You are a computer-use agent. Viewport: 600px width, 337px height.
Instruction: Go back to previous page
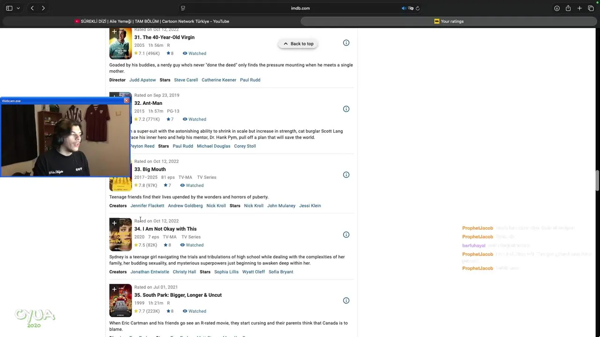(32, 8)
